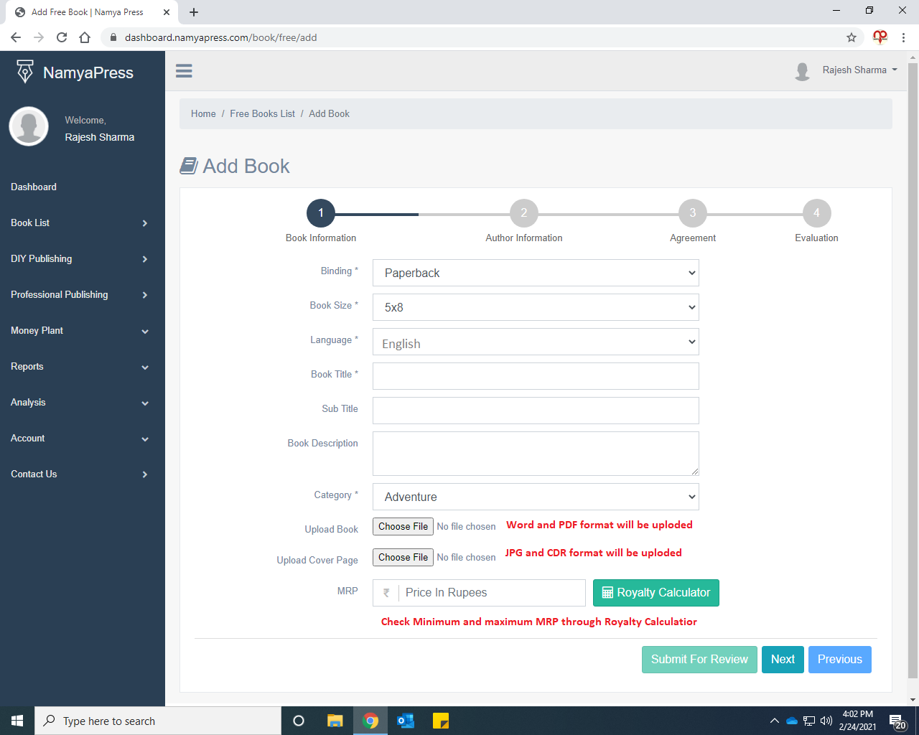Click the sidebar profile picture
Viewport: 919px width, 735px height.
pos(29,126)
